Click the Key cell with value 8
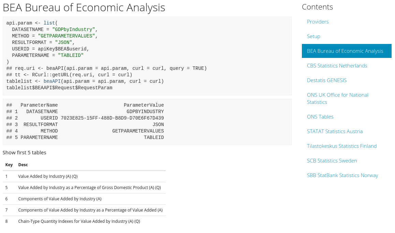 (6, 221)
